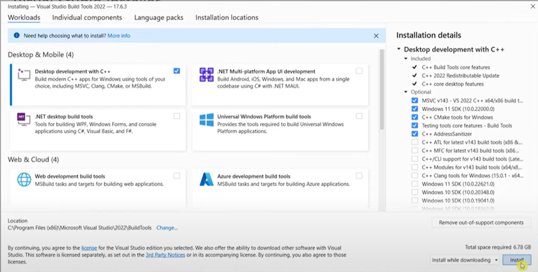Check C++ MFC for latest v143 build tools
The width and height of the screenshot is (538, 272).
click(415, 150)
